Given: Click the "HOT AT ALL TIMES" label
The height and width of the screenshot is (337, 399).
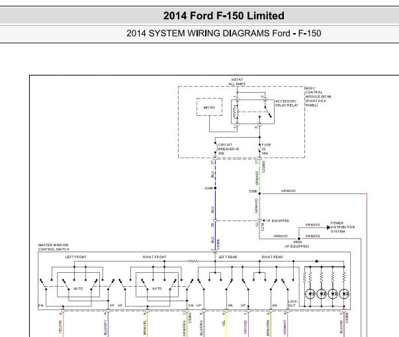Looking at the screenshot, I should (237, 81).
